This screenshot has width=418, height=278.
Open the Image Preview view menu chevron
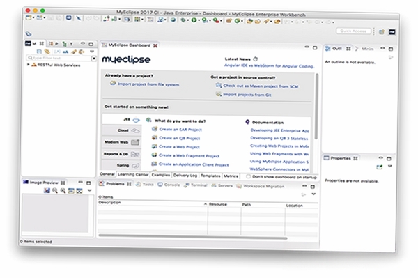click(x=90, y=190)
